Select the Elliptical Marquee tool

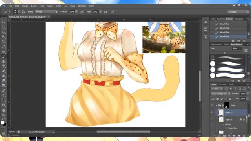(4, 27)
